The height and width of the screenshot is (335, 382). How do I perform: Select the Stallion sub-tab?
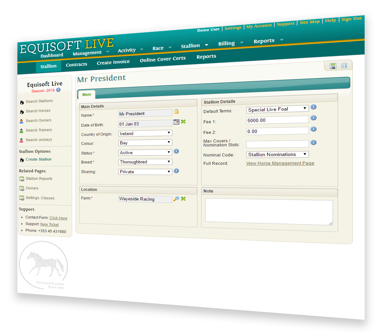coord(49,66)
